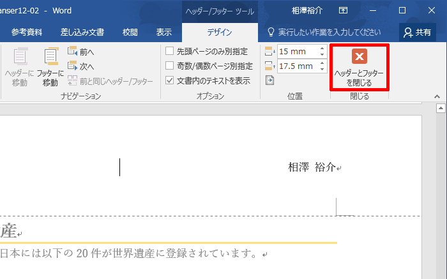Screen dimensions: 447x279
Task: Open Ribbon Display Options icon
Action: click(344, 11)
